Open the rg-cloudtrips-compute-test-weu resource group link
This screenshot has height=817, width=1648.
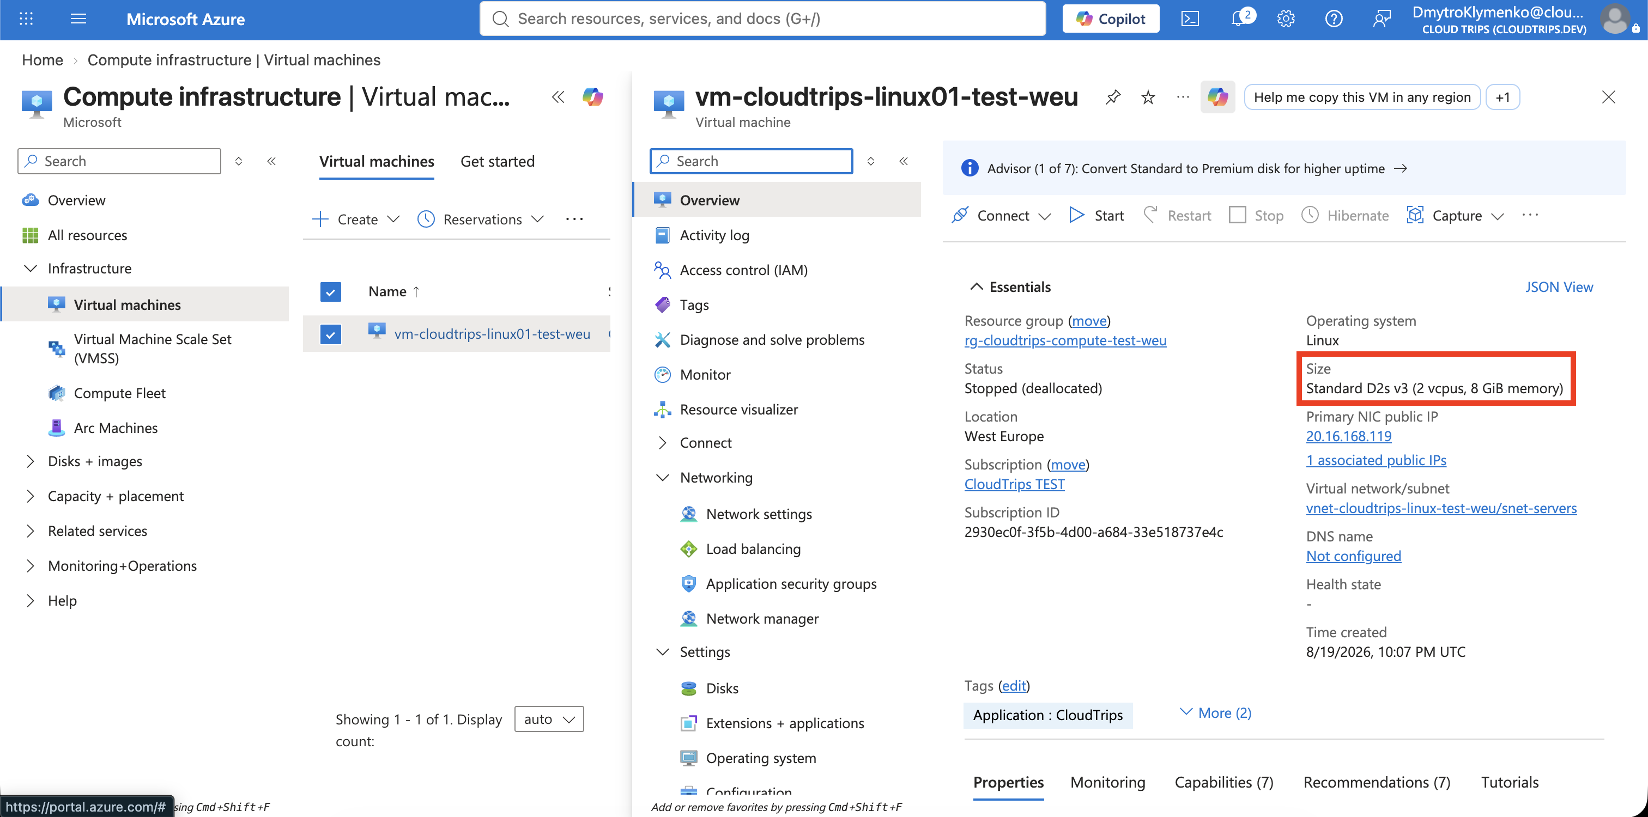click(x=1065, y=341)
